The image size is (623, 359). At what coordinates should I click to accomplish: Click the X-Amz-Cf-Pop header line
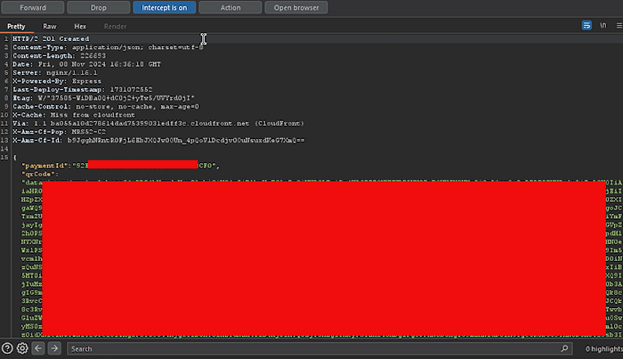point(60,132)
